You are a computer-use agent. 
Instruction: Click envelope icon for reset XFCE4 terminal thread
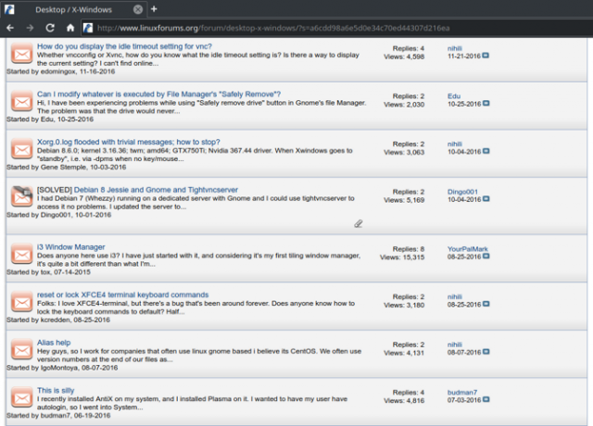click(x=21, y=302)
